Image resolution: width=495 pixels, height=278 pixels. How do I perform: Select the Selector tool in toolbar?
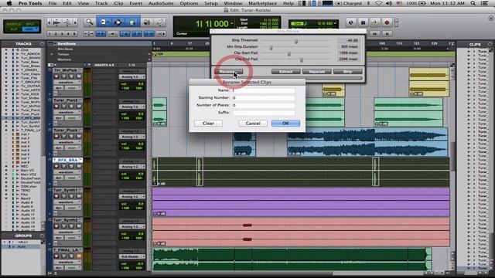pos(118,22)
